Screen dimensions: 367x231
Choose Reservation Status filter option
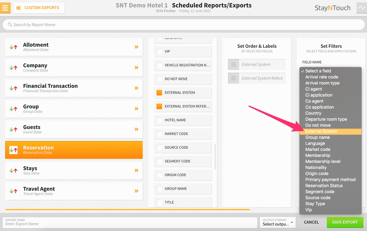point(330,186)
